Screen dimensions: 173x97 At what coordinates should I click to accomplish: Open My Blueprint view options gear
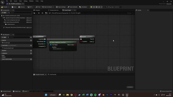[31, 37]
